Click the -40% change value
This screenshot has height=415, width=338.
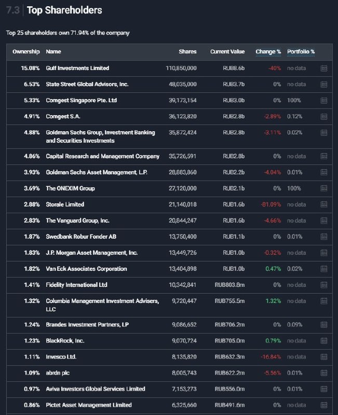coord(275,68)
